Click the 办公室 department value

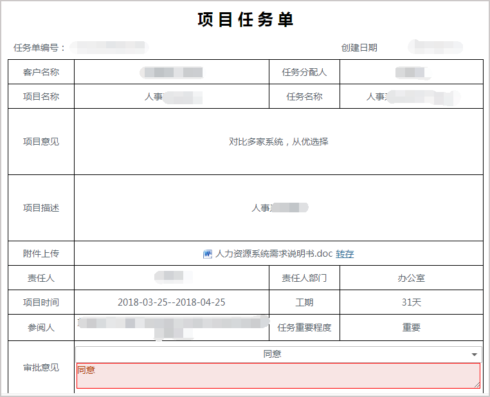coord(411,278)
